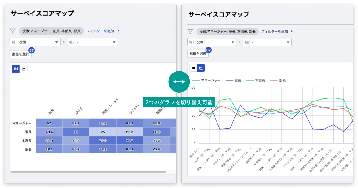Click 役職 filter chip in line chart panel
This screenshot has height=188, width=358.
(x=228, y=31)
